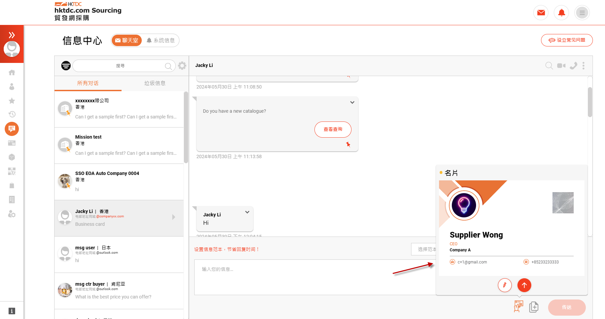605x319 pixels.
Task: Open the msg ctr buyer conversation
Action: point(119,291)
